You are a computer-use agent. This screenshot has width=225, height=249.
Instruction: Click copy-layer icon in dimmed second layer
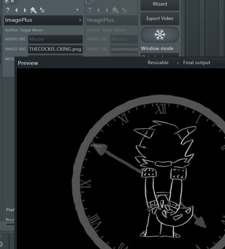click(x=124, y=10)
